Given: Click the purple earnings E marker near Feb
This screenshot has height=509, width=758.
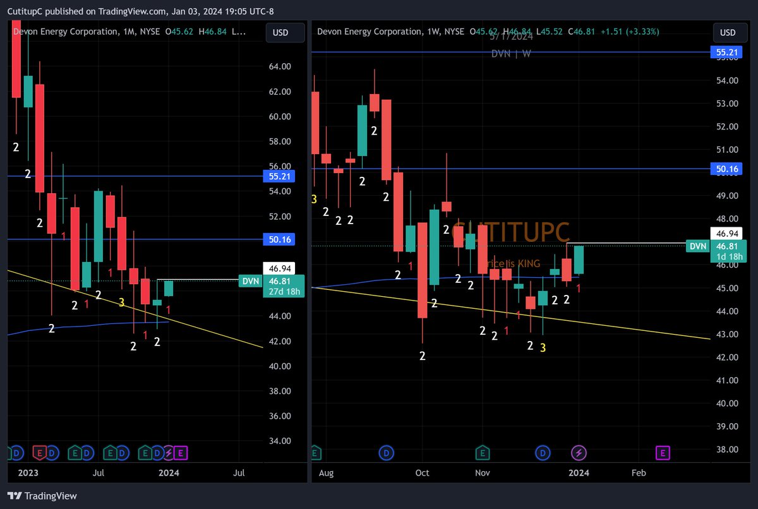Looking at the screenshot, I should (x=663, y=452).
